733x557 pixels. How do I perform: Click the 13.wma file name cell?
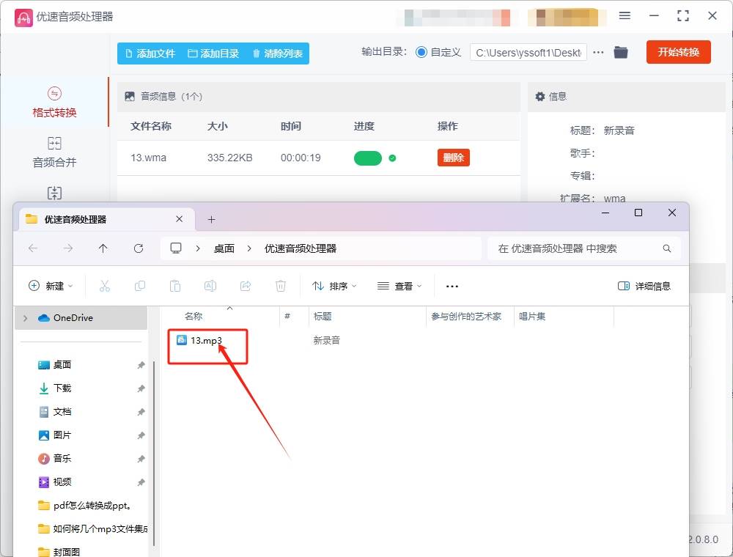click(x=148, y=158)
